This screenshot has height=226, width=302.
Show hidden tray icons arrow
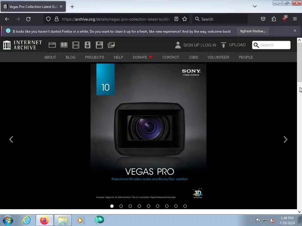(x=251, y=220)
